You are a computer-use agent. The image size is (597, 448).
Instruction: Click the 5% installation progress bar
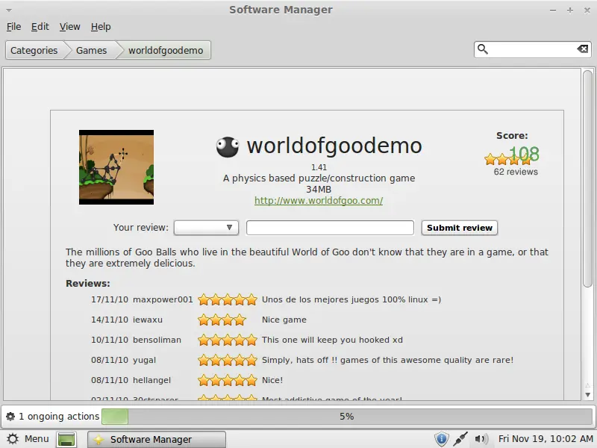tap(346, 417)
